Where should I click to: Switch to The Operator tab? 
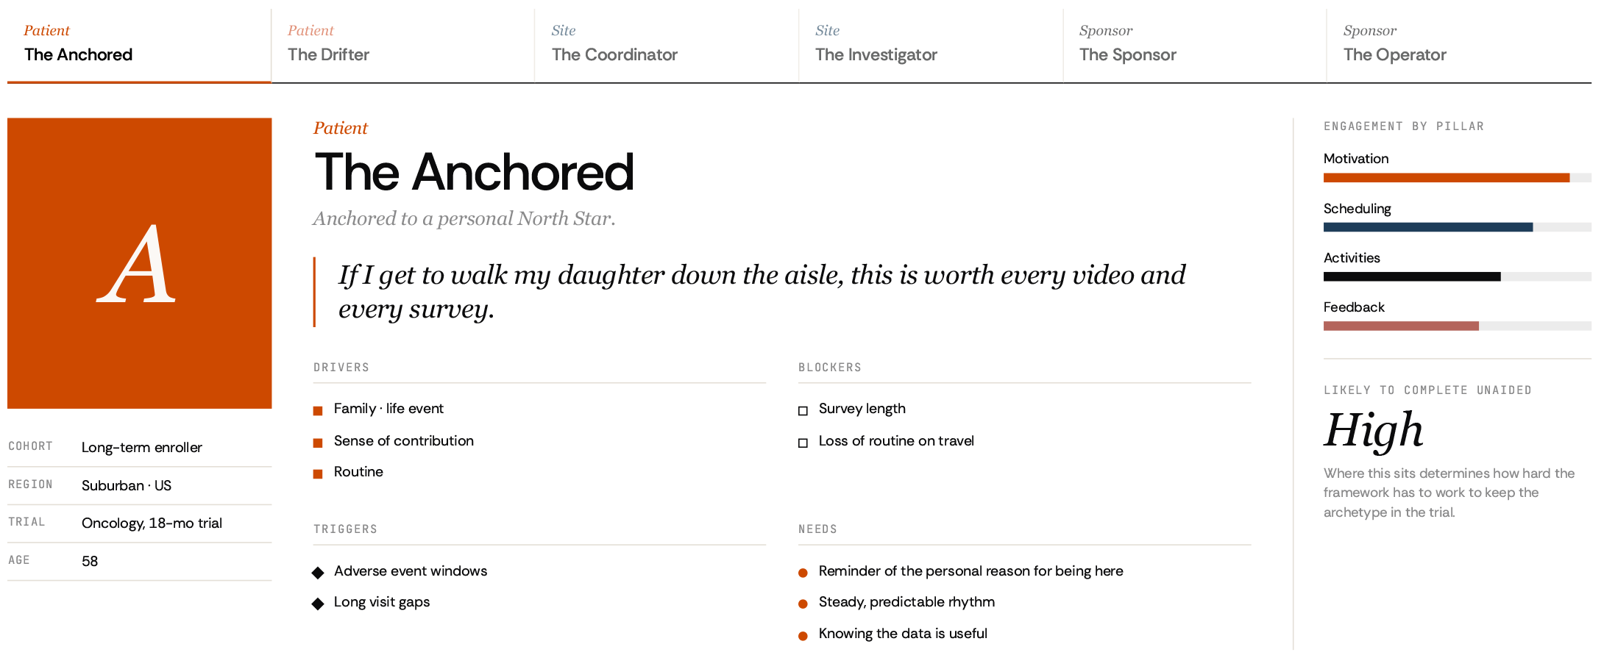tap(1458, 45)
